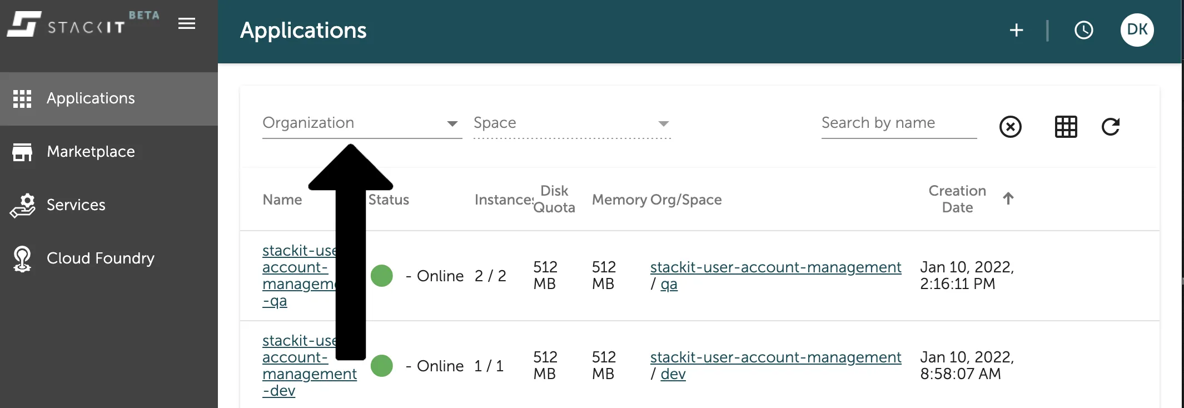Click the Marketplace storefront icon

tap(22, 152)
